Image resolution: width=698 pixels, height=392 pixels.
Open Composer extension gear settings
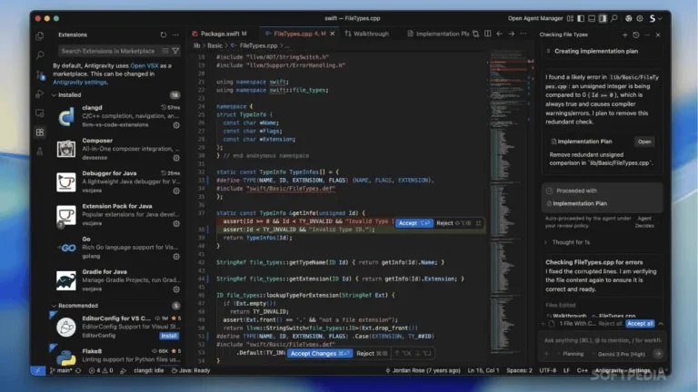click(x=176, y=158)
